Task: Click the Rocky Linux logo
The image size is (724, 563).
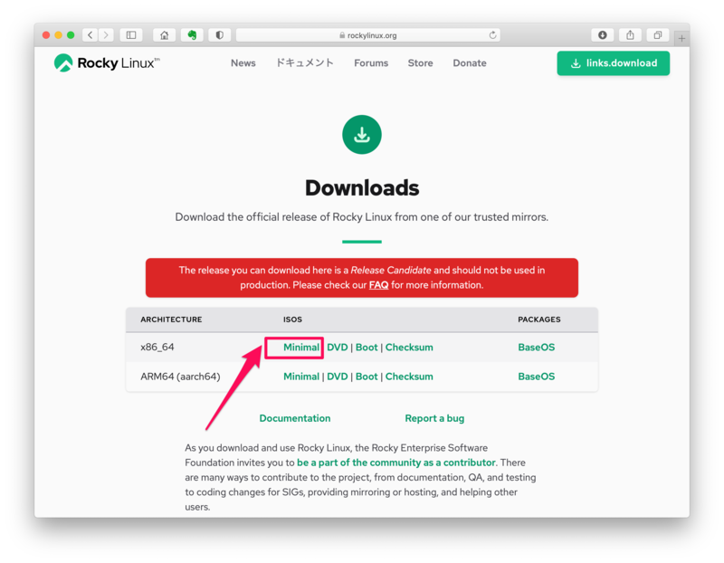Action: click(107, 62)
